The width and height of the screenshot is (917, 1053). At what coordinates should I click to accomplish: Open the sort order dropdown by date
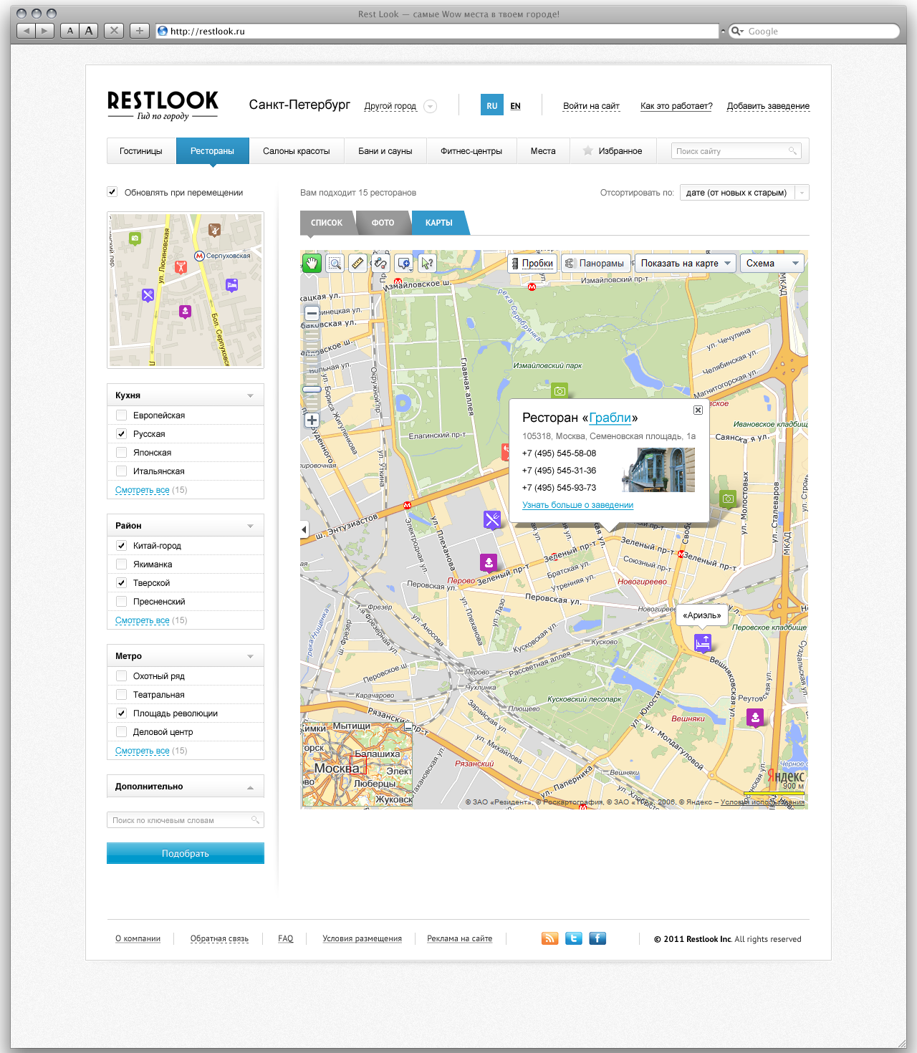[744, 193]
